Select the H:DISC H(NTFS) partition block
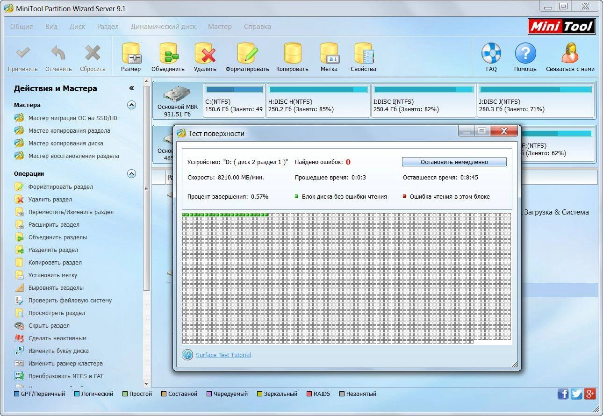 (318, 100)
